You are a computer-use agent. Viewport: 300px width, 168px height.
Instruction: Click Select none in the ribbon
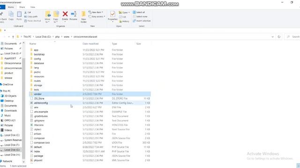click(140, 17)
